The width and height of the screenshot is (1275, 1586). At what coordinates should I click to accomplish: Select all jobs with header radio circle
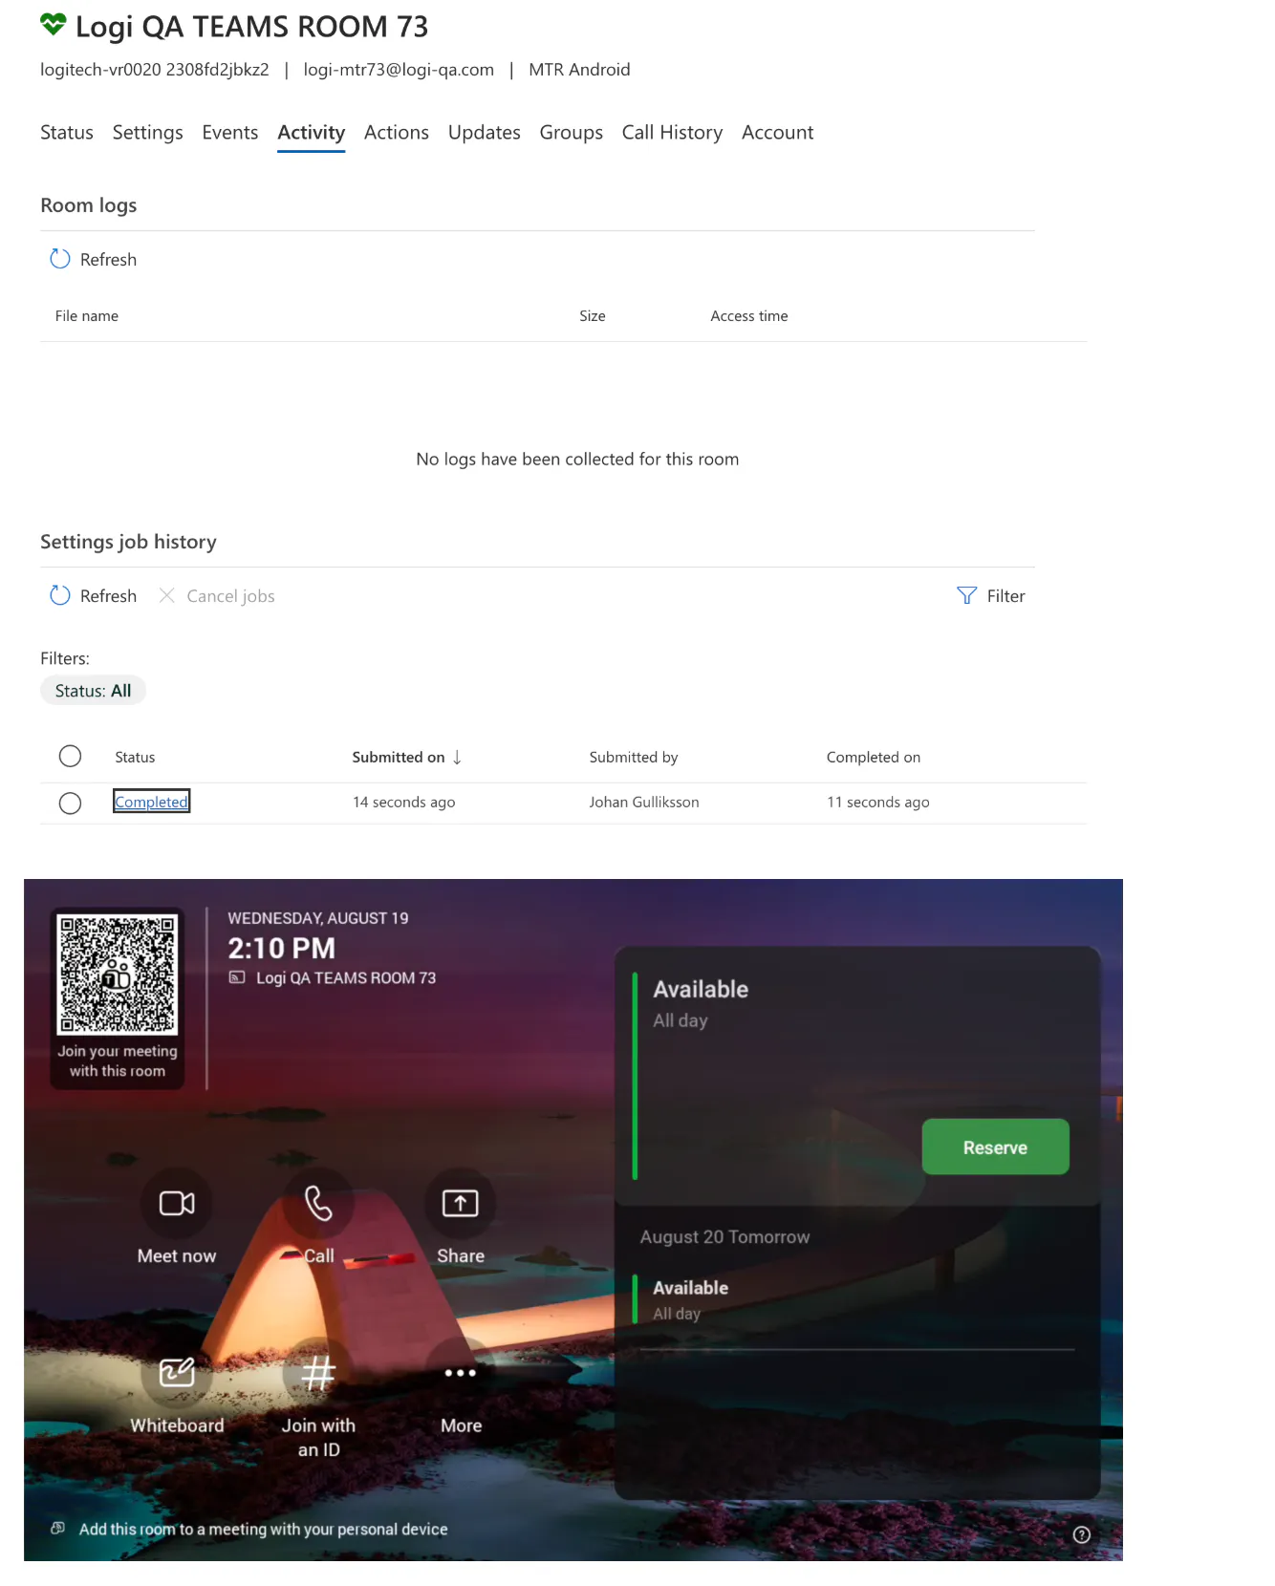pyautogui.click(x=70, y=757)
